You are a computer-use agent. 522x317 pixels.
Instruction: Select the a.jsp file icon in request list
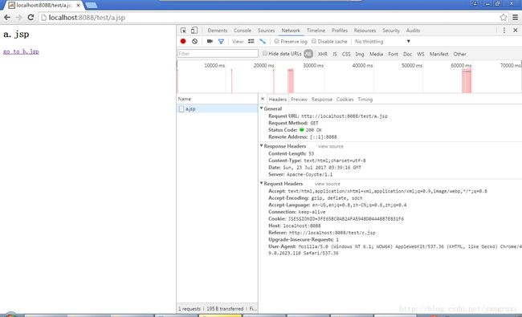[181, 109]
